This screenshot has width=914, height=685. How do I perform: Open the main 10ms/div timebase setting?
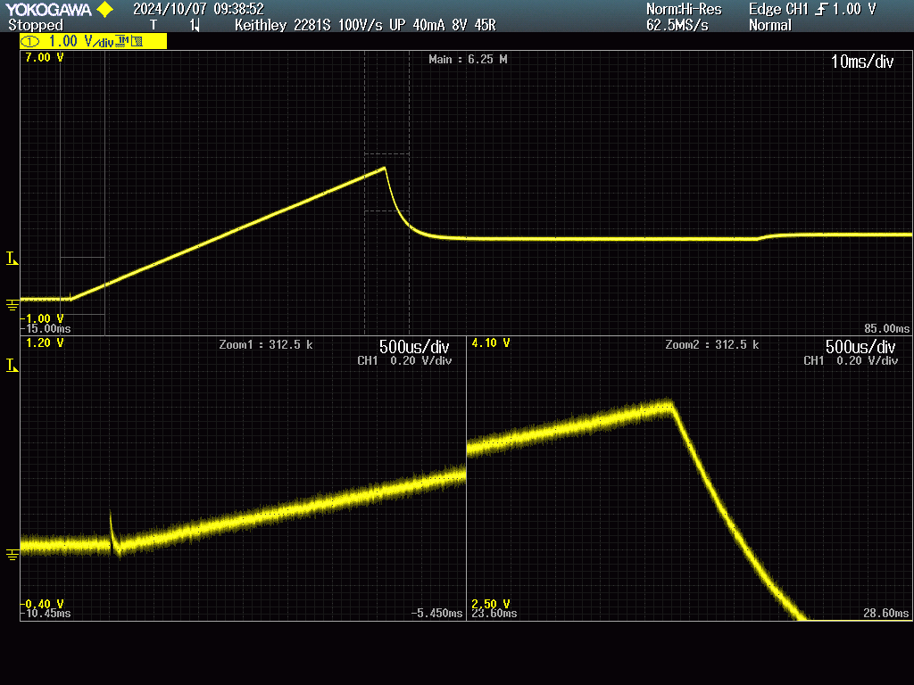coord(861,62)
